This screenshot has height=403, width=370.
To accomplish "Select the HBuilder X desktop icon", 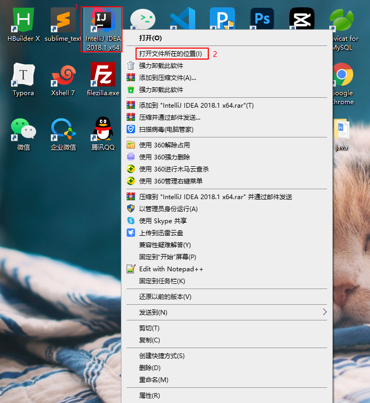I will (x=24, y=25).
